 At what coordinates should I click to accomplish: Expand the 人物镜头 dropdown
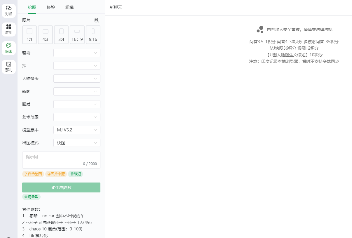(x=77, y=79)
